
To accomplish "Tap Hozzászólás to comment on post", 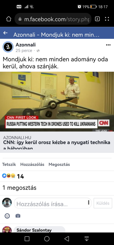I will (32, 164).
